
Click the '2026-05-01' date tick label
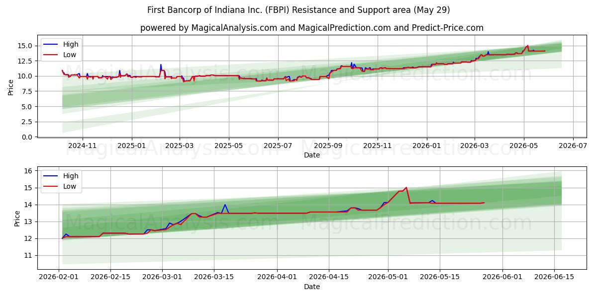tap(387, 278)
